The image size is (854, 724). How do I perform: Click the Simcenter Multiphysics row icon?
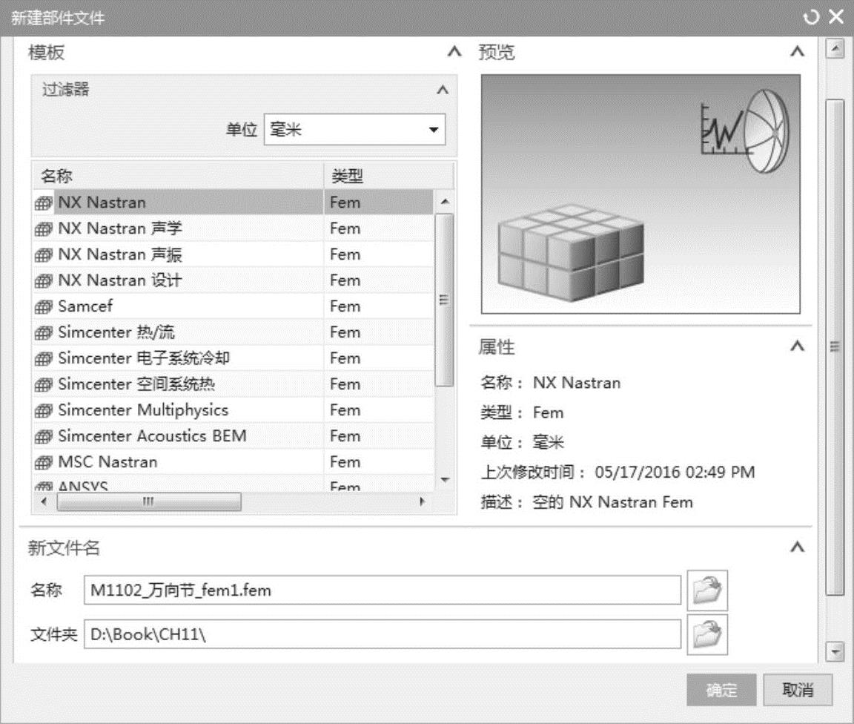(44, 411)
